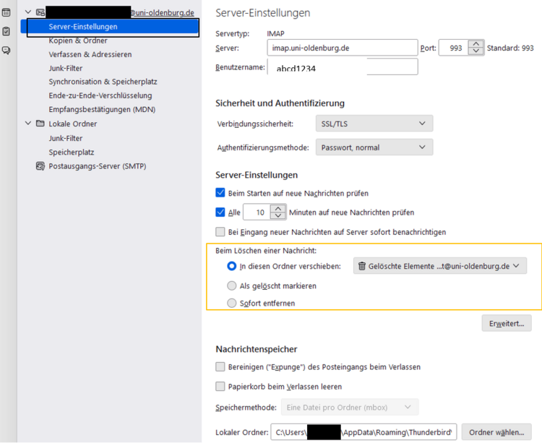Collapse the uni-oldenburg.de account tree
The image size is (542, 443).
point(28,12)
